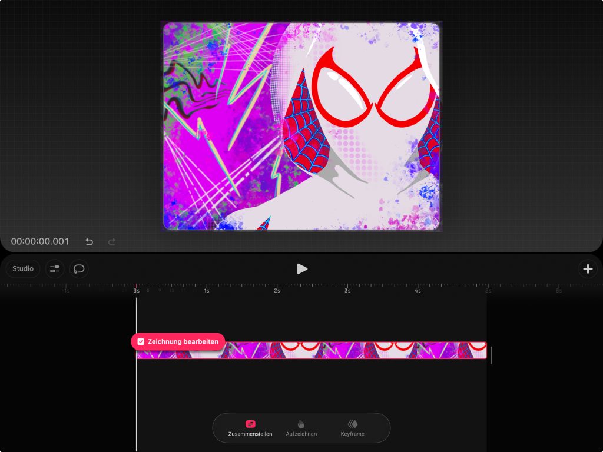The width and height of the screenshot is (603, 452).
Task: Toggle the Zeichnung bearbeiten checkbox
Action: click(x=141, y=341)
